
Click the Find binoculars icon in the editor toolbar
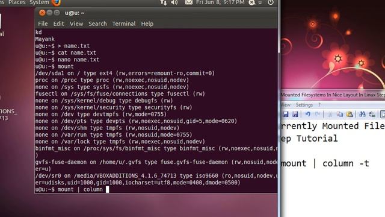point(362,114)
